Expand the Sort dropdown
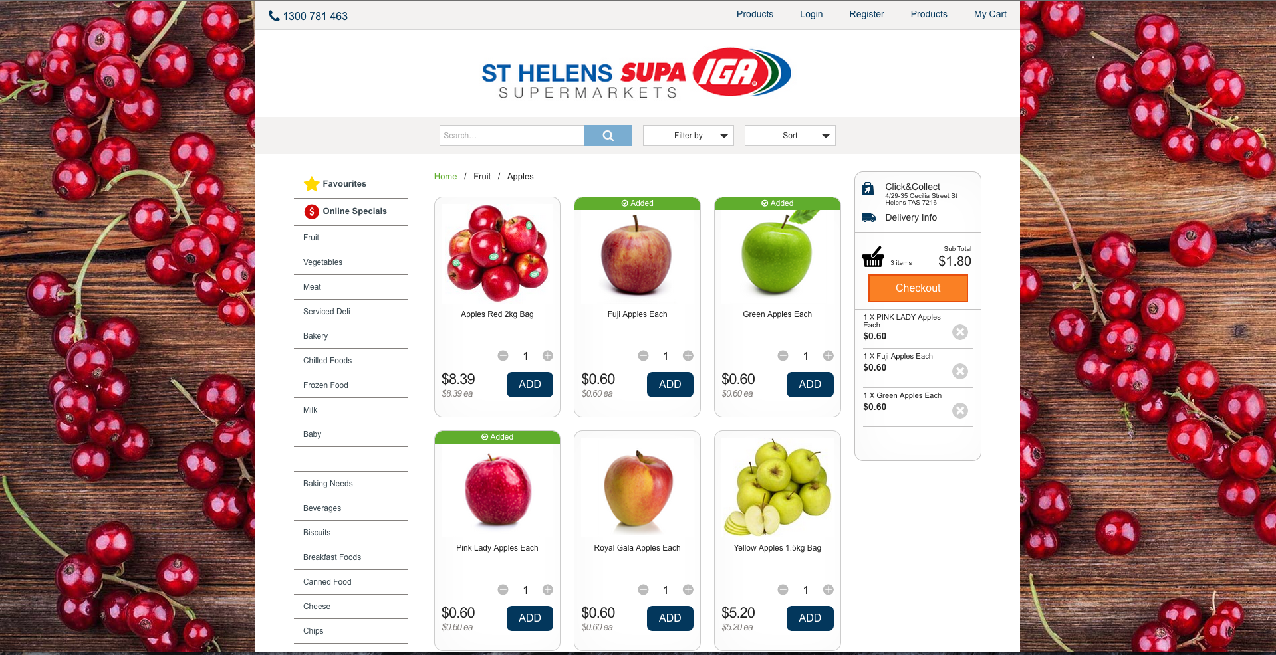The image size is (1276, 655). click(790, 136)
